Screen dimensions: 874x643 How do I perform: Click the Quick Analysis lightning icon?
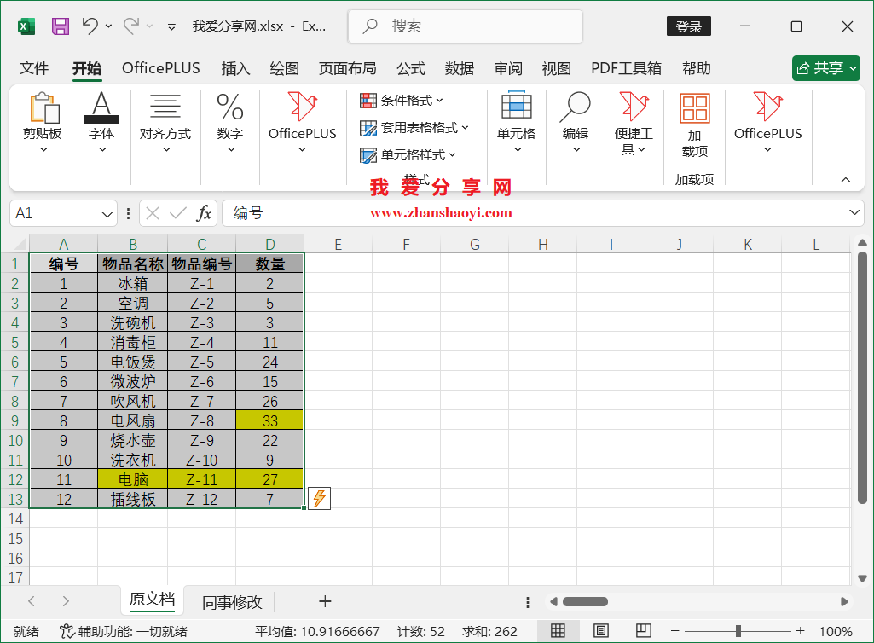pos(318,498)
